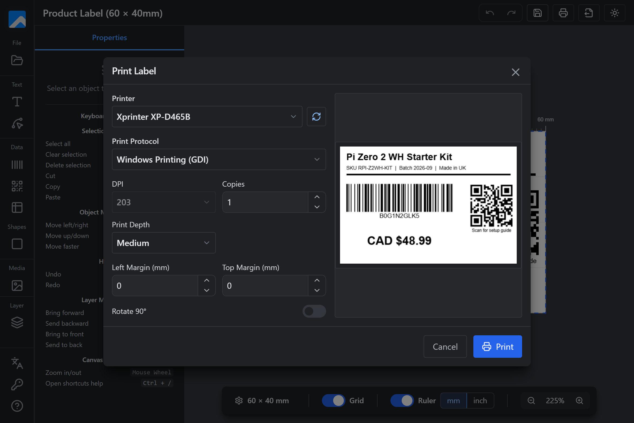Viewport: 634px width, 423px height.
Task: Click the undo arrow in top toolbar
Action: [489, 13]
